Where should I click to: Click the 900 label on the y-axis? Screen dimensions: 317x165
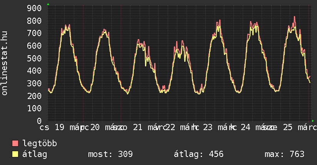[35, 8]
